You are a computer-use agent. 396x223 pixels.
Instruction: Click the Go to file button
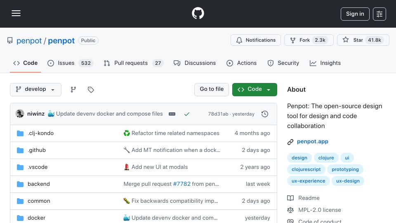(x=212, y=90)
